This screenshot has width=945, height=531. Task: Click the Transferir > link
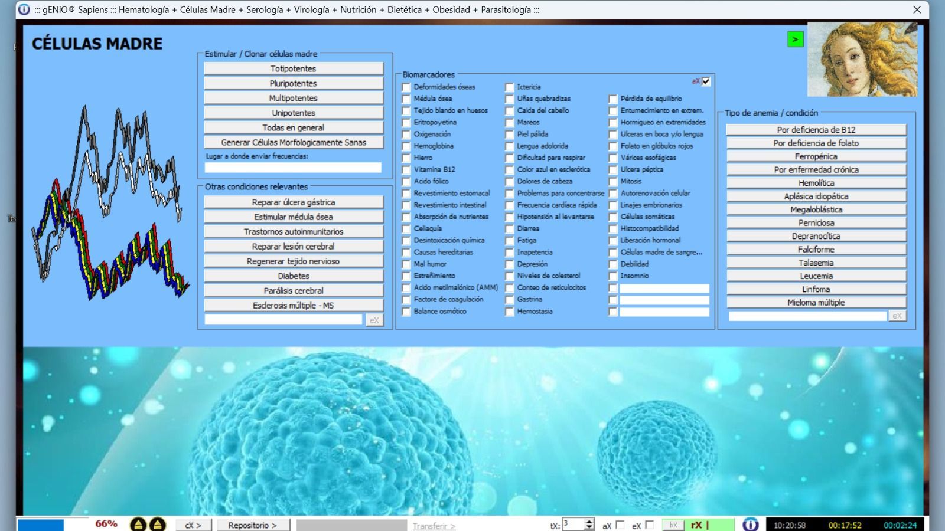point(434,526)
